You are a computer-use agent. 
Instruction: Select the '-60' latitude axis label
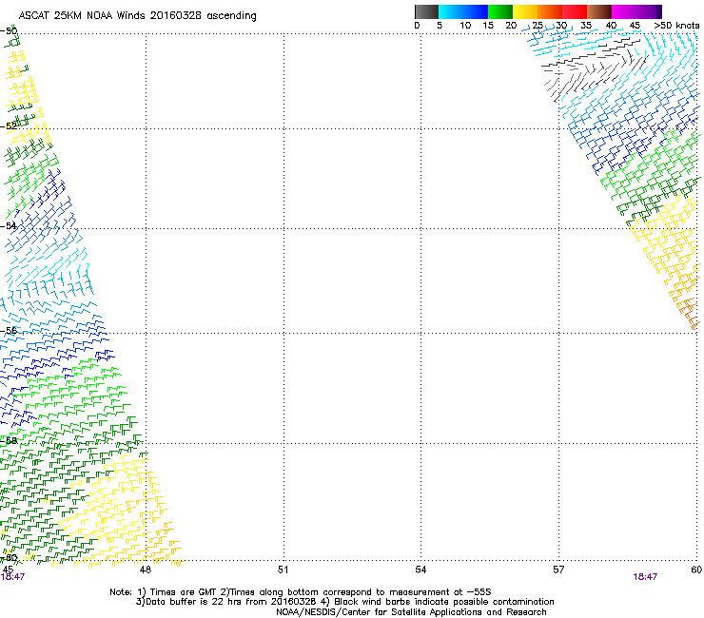9,558
